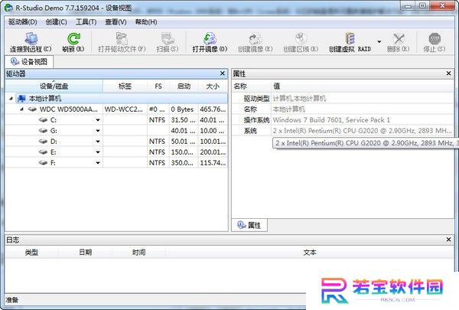The width and height of the screenshot is (459, 310).
Task: Select the 465.76... size cell
Action: coord(213,109)
